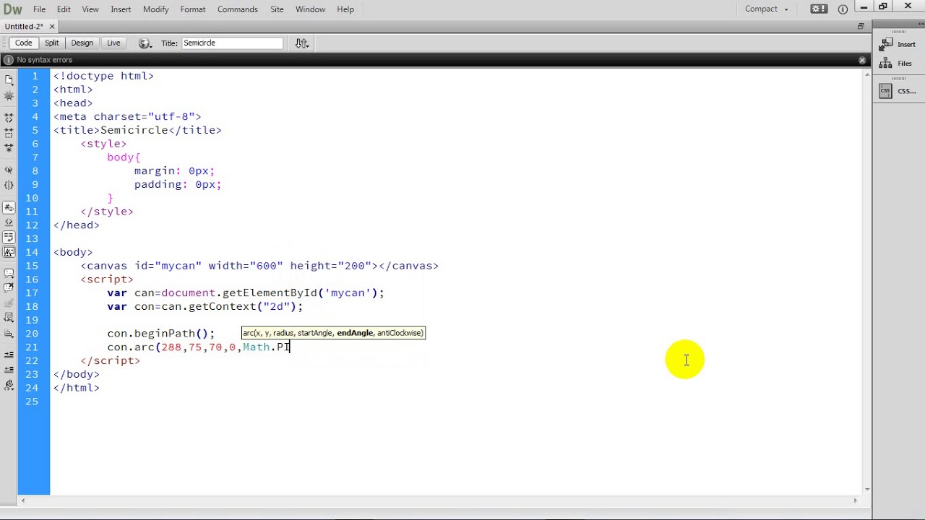Click the Open Documents icon in coding toolbar
The image size is (925, 520).
point(9,79)
